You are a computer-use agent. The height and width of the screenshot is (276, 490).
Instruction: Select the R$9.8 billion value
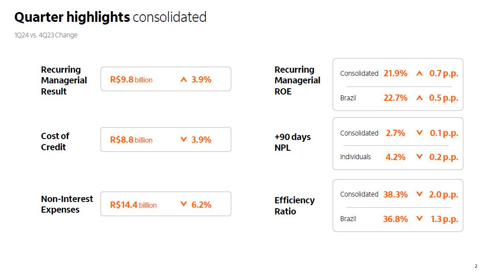click(x=131, y=80)
